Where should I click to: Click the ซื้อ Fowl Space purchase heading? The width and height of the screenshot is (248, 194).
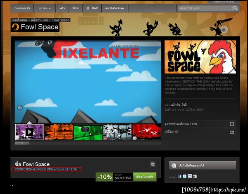(x=32, y=164)
